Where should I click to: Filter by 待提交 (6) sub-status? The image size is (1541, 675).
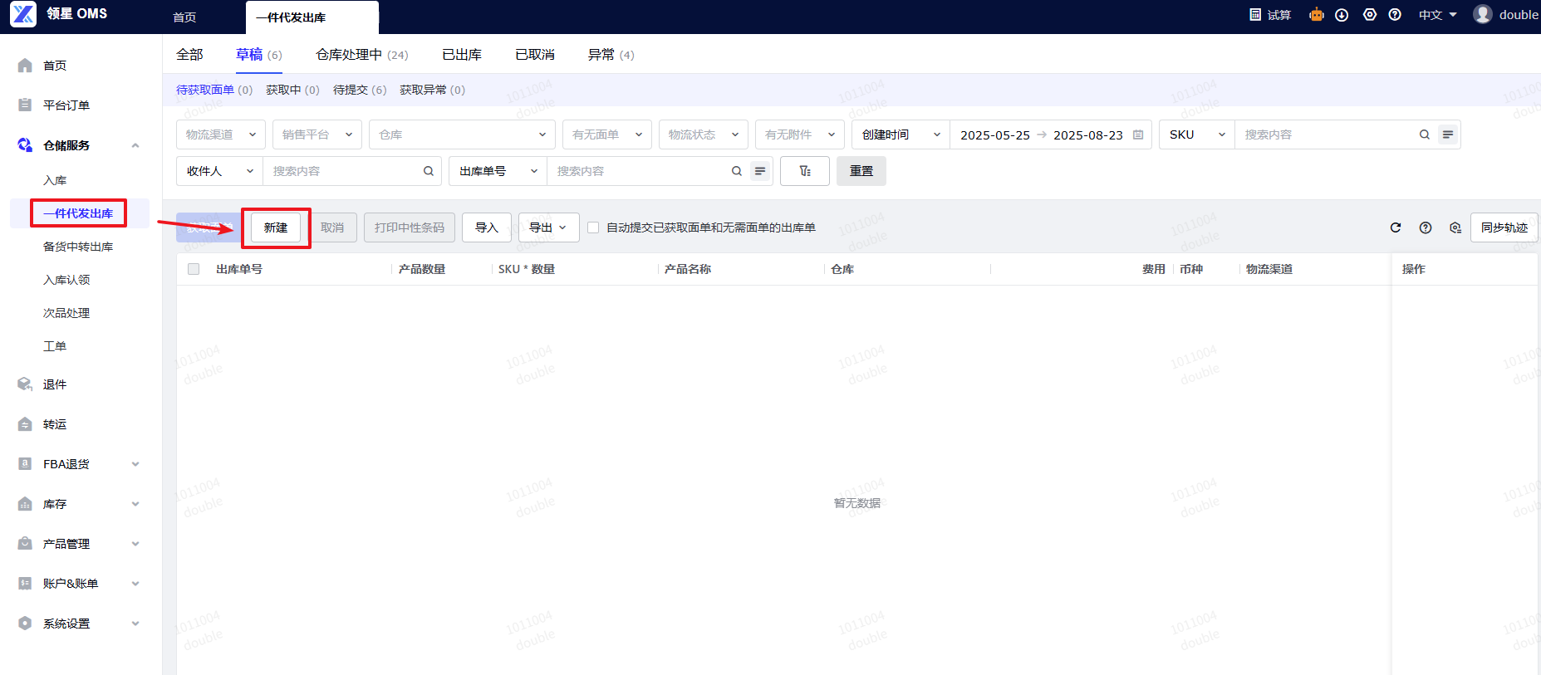point(360,90)
